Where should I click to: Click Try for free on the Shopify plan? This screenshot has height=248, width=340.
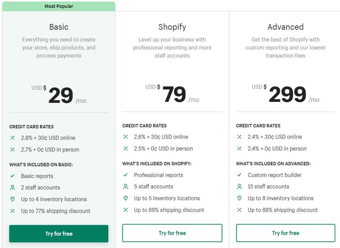pos(172,233)
